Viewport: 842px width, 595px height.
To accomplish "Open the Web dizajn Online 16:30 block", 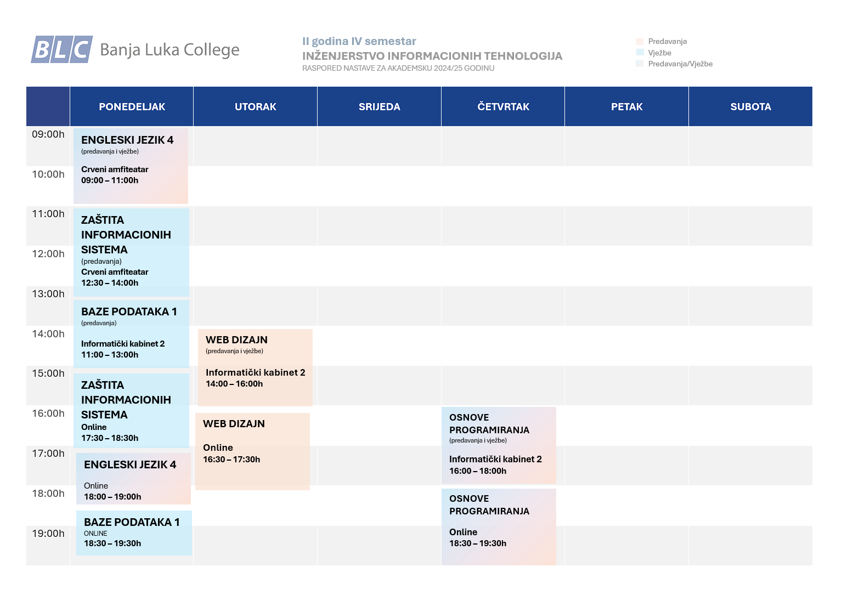I will pyautogui.click(x=252, y=451).
